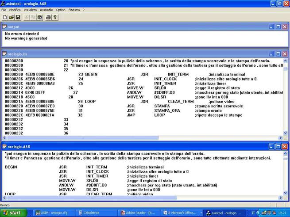Print the document using the printer icon
The height and width of the screenshot is (217, 290).
[x=48, y=17]
